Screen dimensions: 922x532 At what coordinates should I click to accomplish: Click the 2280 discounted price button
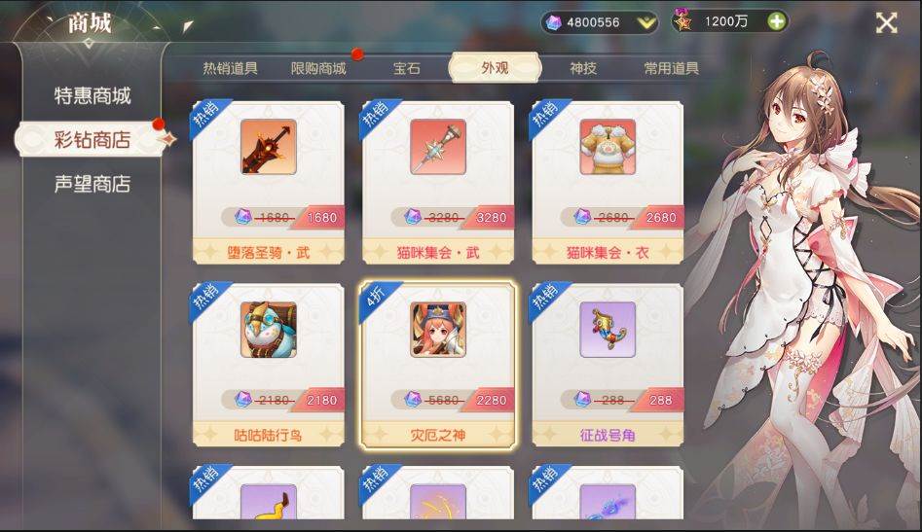[492, 400]
